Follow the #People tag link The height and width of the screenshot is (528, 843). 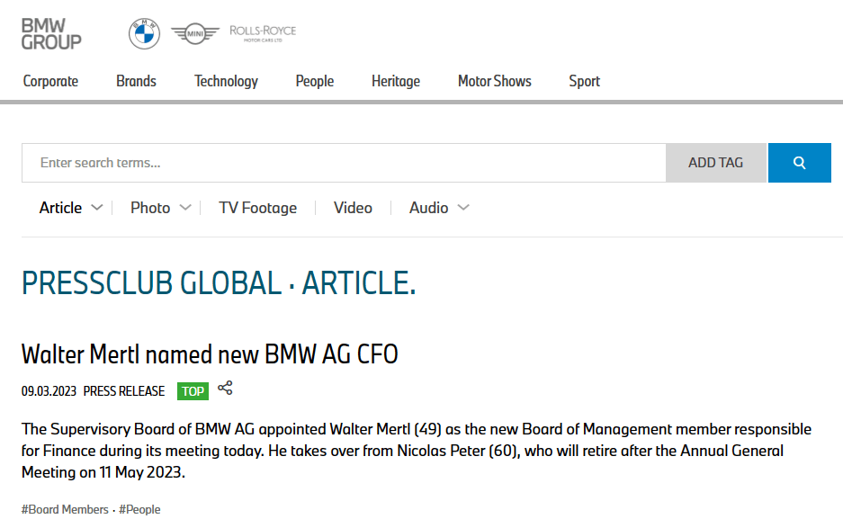coord(139,509)
